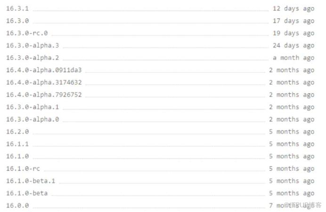Select version 16.3.0 entry

pos(17,21)
